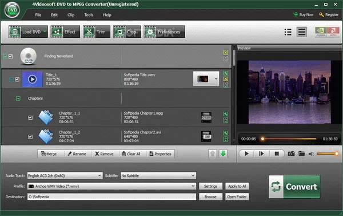Open the Trim scissors tool
The image size is (343, 216).
coord(97,32)
